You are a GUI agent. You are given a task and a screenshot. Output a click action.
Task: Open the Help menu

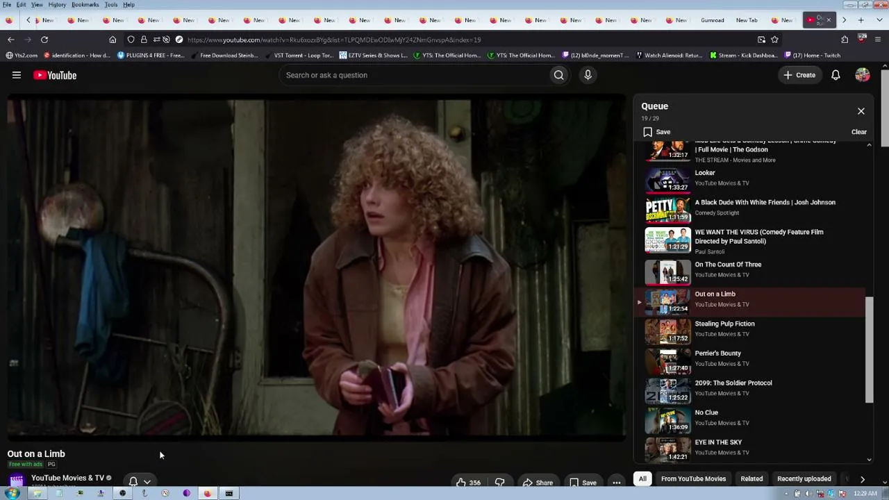(129, 5)
